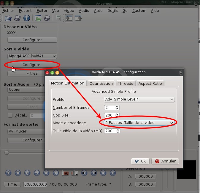Open the AVI Muxer output format dropdown
This screenshot has width=200, height=193.
pyautogui.click(x=26, y=131)
